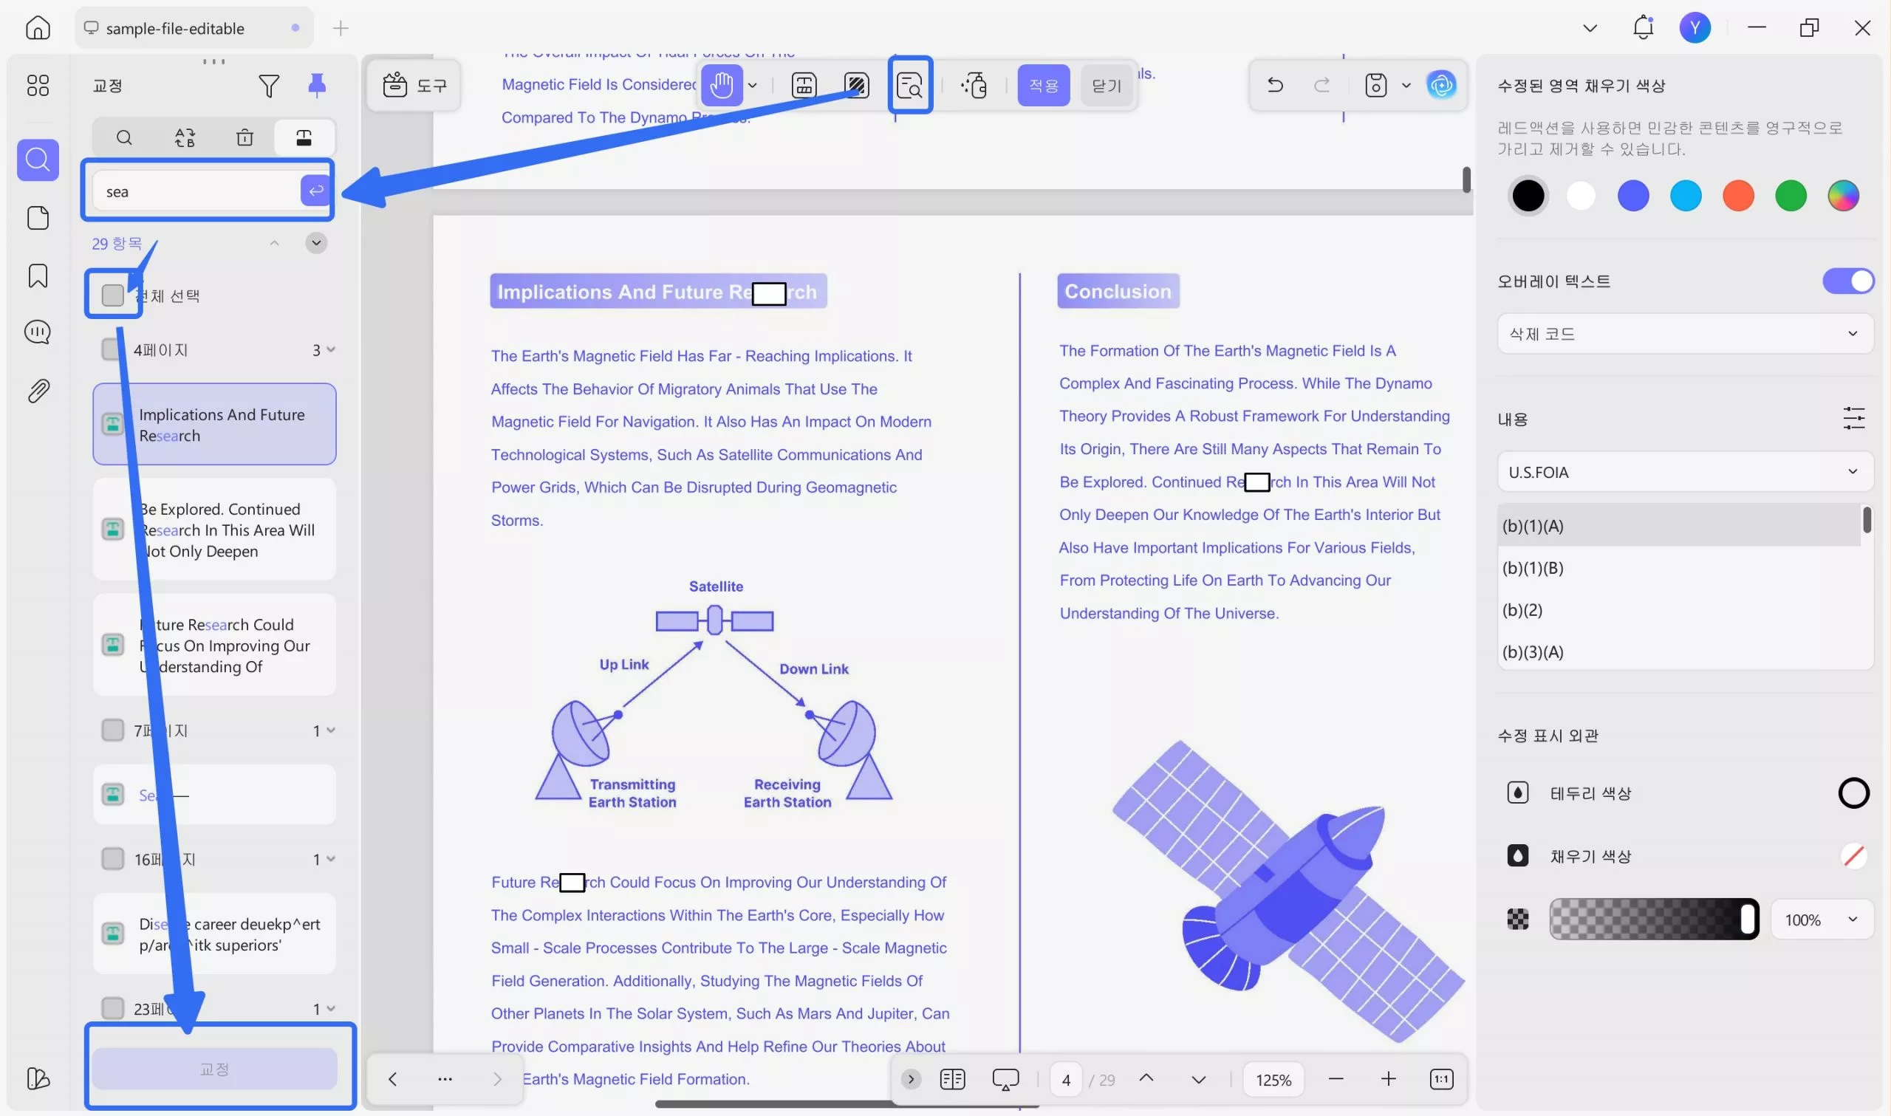Select the redact area hatch icon
This screenshot has width=1891, height=1116.
[x=856, y=85]
